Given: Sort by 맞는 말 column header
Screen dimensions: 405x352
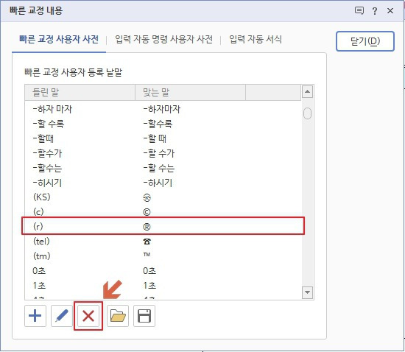Looking at the screenshot, I should point(191,92).
